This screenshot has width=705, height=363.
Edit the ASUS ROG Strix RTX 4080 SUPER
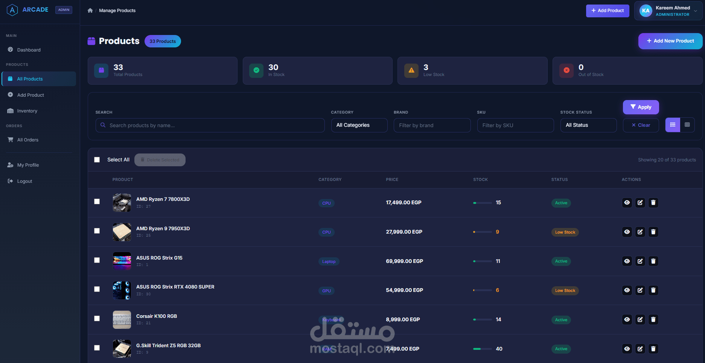pyautogui.click(x=640, y=290)
